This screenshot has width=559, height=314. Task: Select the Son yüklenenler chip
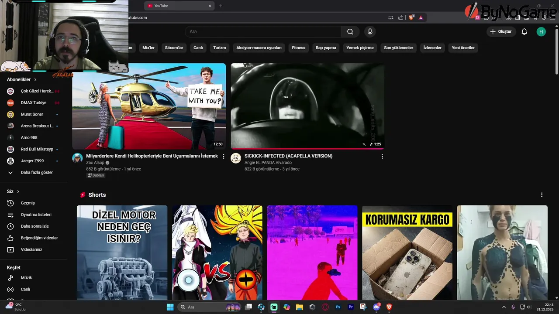[398, 48]
